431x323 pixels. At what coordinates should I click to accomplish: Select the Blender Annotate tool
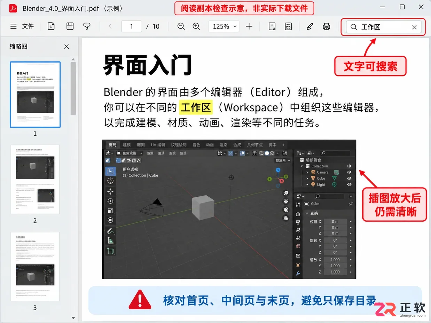click(x=110, y=231)
